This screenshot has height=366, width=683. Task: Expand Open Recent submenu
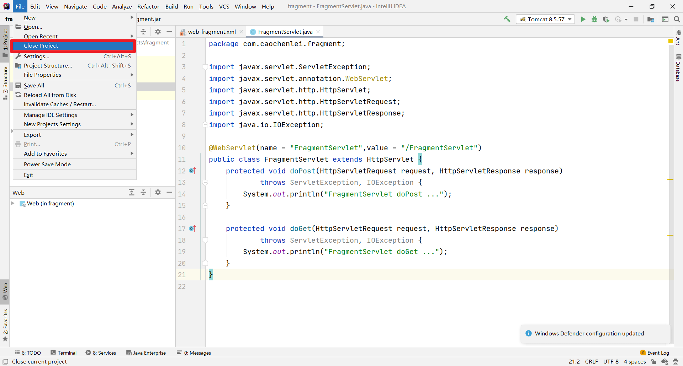[x=75, y=36]
